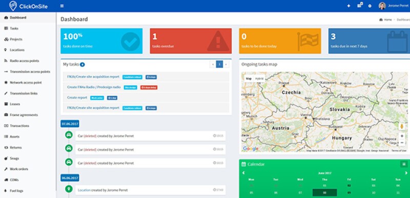Open Transmission links sidebar icon

(6, 93)
